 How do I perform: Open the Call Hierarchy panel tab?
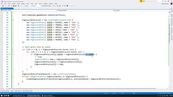click(18, 91)
